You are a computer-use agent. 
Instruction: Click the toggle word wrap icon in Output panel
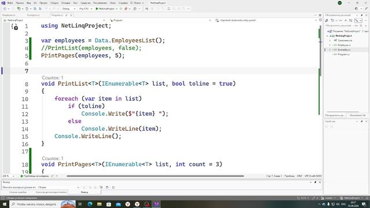coord(107,187)
